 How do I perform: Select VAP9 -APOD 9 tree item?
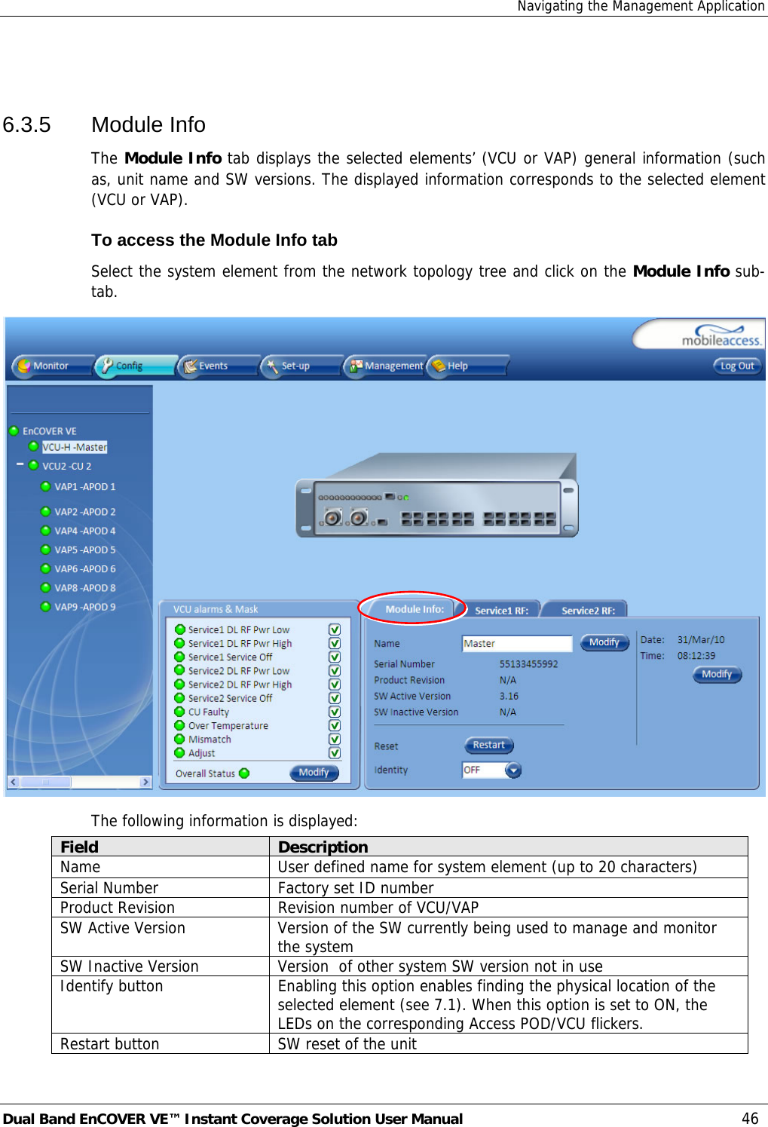(x=85, y=607)
